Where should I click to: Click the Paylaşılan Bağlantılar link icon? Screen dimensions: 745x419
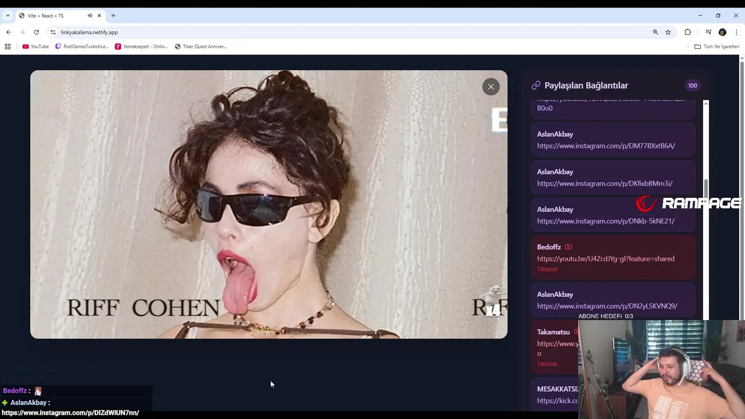tap(536, 86)
